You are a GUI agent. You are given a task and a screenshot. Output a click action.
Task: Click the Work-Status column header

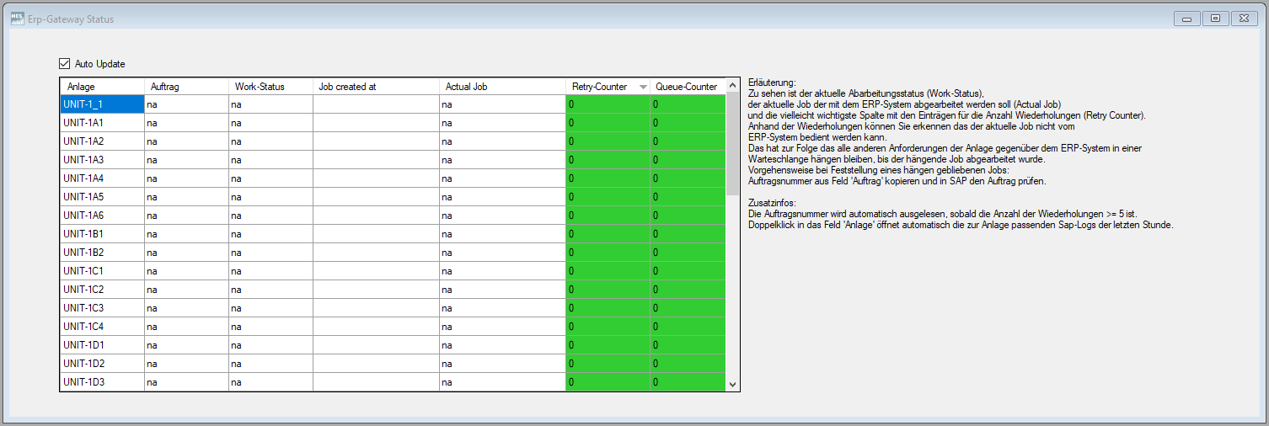point(270,87)
